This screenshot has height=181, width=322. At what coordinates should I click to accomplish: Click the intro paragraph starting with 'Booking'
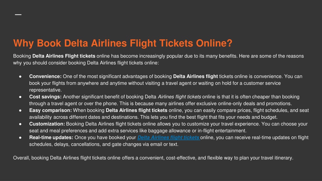click(158, 59)
